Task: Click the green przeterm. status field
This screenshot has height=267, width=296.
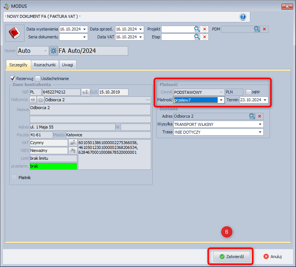Action: [53, 166]
